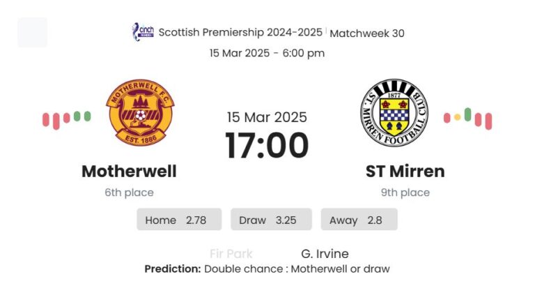Screen dimensions: 535x295
Task: Click Motherwell's recent form bars
Action: coord(66,119)
